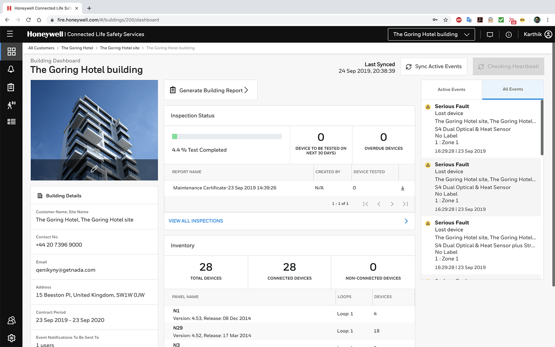Open settings gear in sidebar
The width and height of the screenshot is (555, 347).
pos(11,338)
